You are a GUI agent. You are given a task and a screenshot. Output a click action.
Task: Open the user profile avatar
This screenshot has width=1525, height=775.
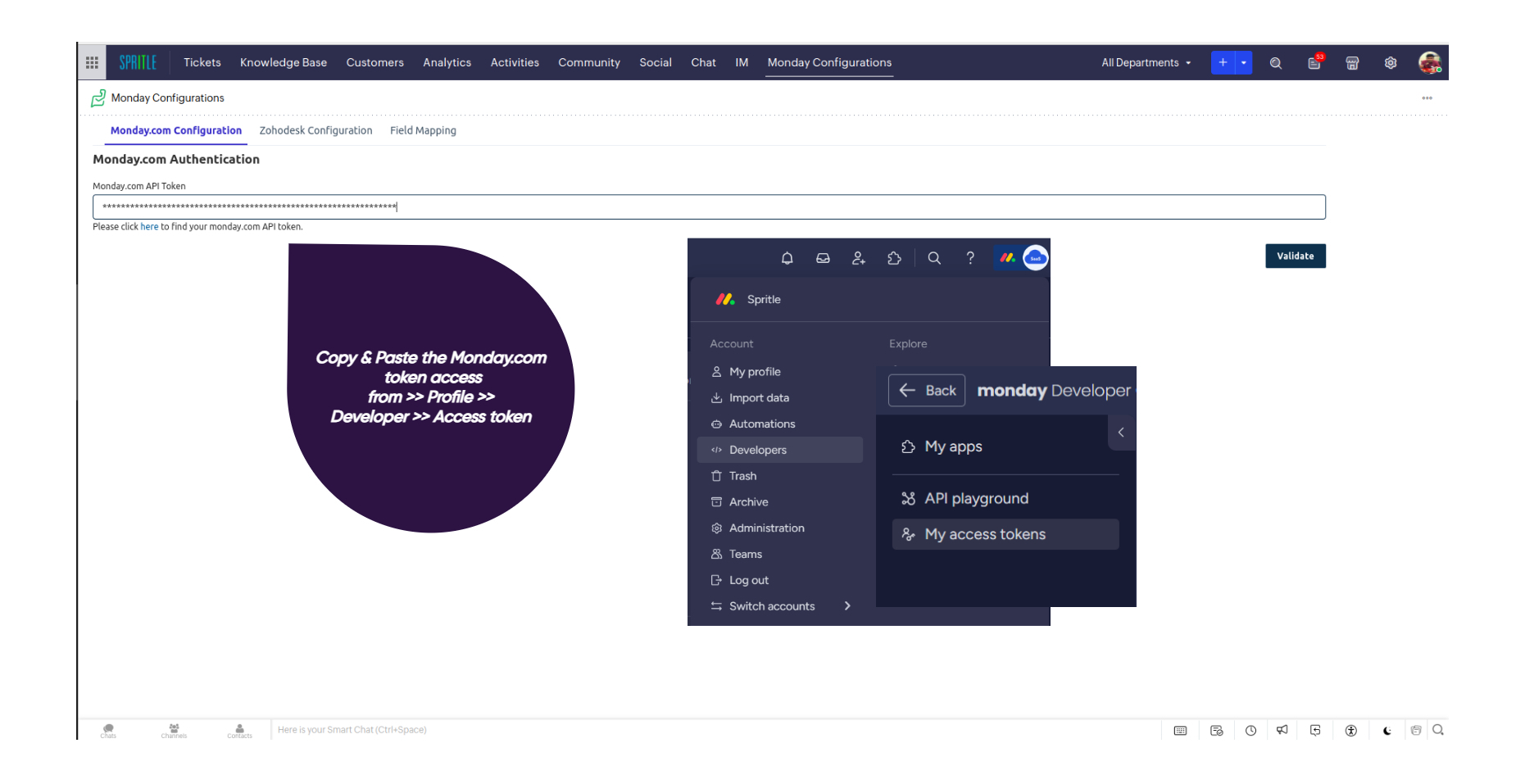[1430, 62]
